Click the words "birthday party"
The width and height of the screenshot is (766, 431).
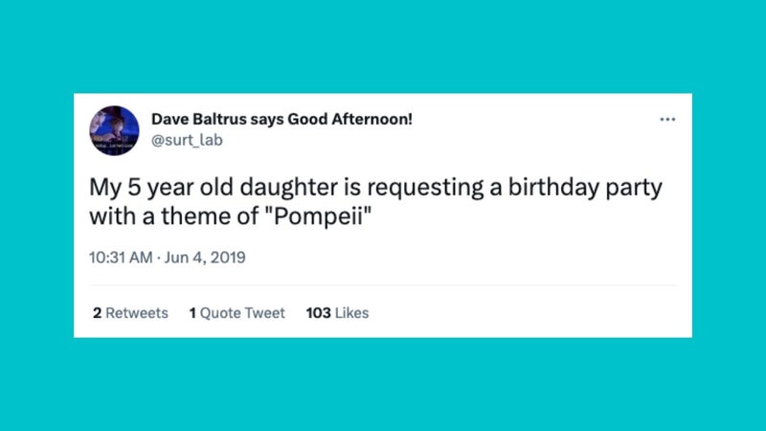pyautogui.click(x=585, y=188)
